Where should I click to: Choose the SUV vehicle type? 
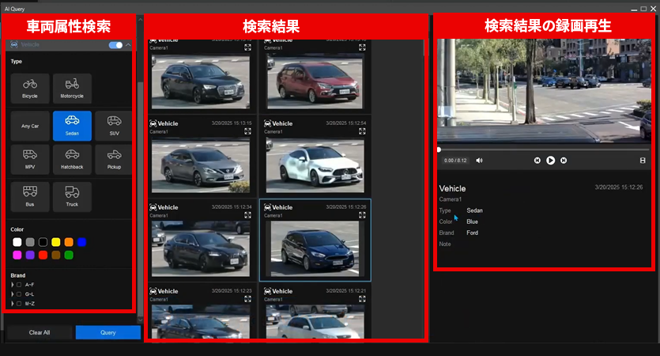coord(114,125)
